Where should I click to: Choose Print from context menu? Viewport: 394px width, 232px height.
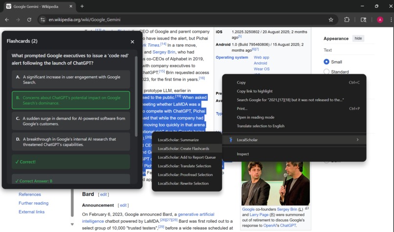(x=294, y=108)
